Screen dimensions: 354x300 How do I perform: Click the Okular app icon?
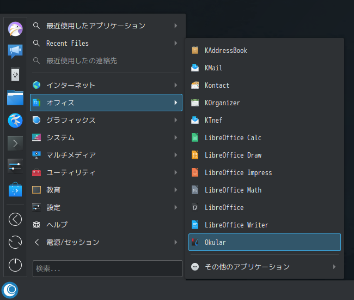(x=196, y=242)
